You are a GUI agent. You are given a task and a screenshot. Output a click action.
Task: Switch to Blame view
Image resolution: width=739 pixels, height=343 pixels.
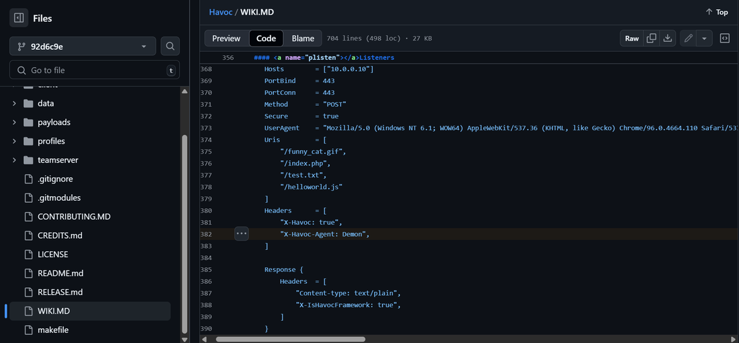(x=303, y=39)
